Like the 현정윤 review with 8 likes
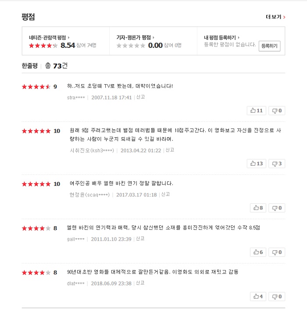 point(257,208)
